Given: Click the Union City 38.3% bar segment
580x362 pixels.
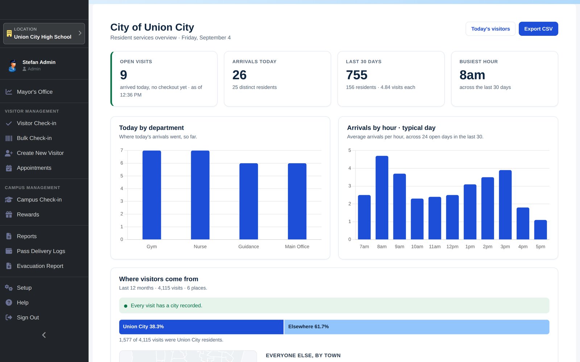Looking at the screenshot, I should (x=201, y=327).
